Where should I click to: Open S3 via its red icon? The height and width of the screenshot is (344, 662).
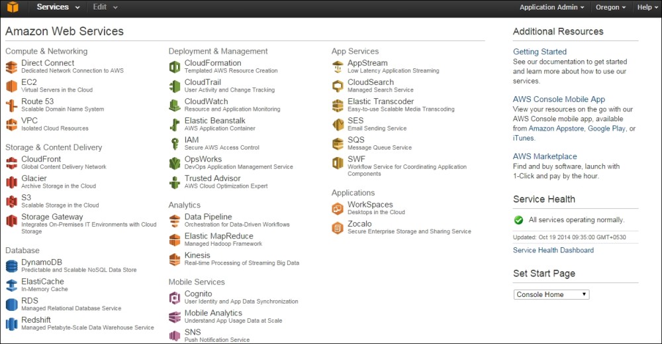(11, 201)
